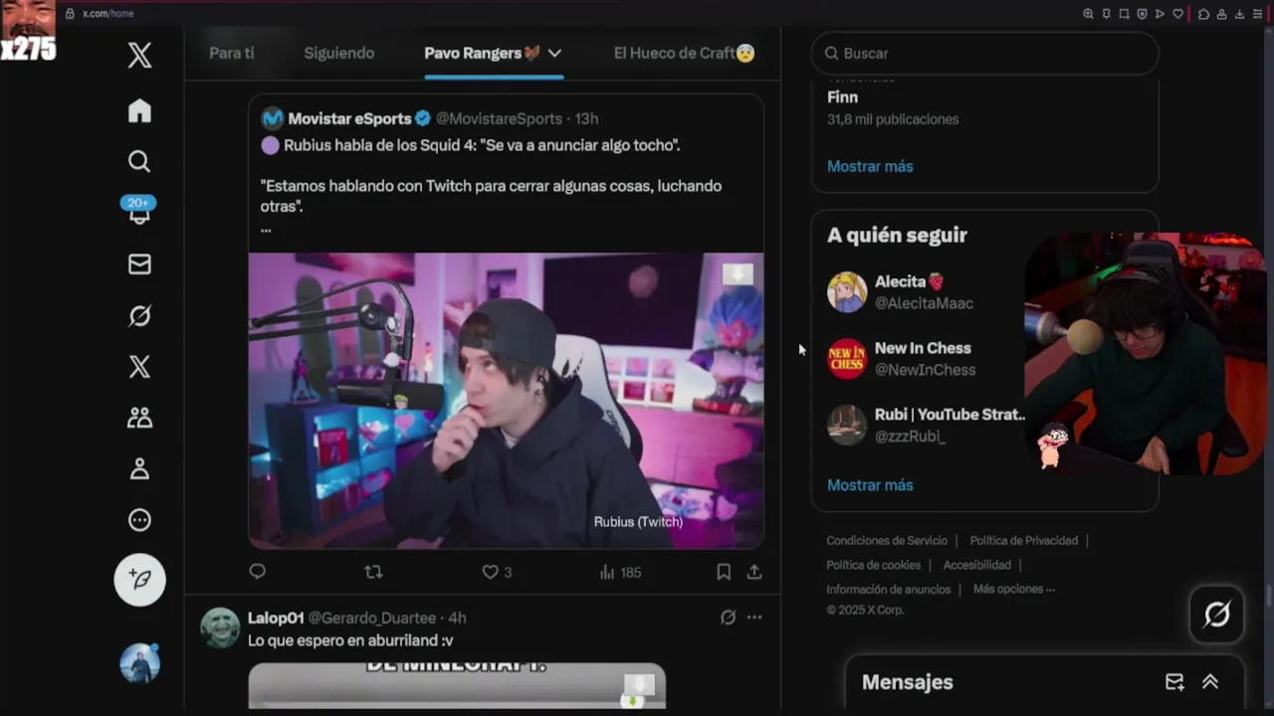Viewport: 1274px width, 716px height.
Task: Open the El Hueco de Craft tab
Action: coord(684,53)
